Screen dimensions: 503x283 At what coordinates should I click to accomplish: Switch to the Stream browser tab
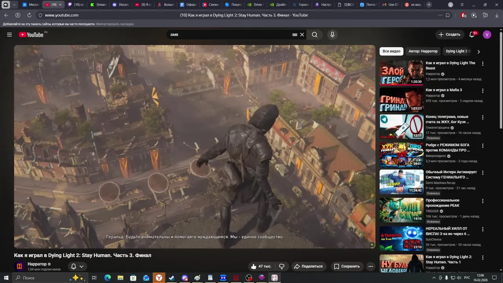click(98, 5)
